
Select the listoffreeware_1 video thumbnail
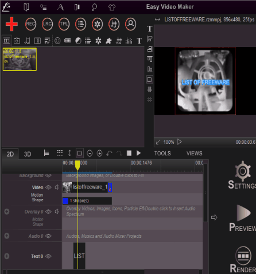point(20,59)
